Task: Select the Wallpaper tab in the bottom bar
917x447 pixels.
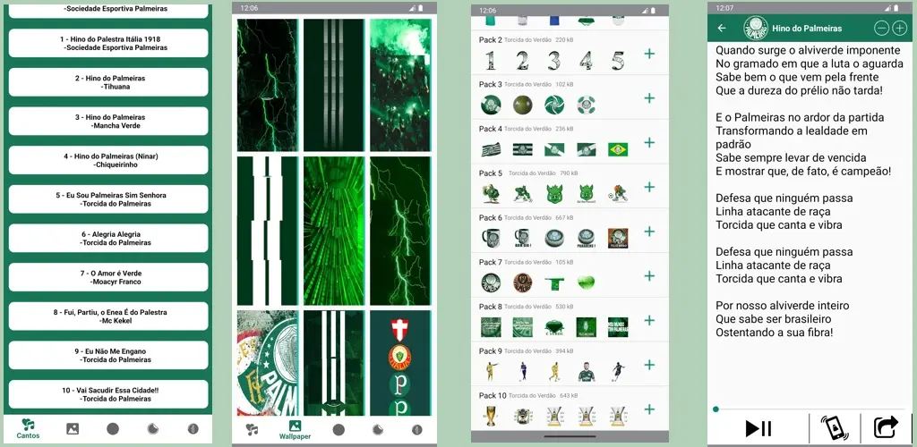Action: (295, 429)
